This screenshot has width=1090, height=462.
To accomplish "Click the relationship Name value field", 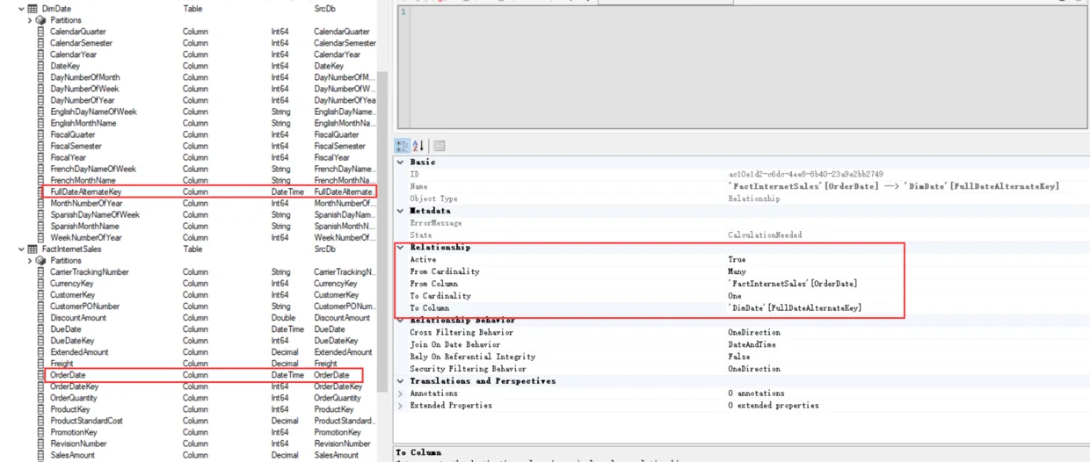I will click(893, 186).
